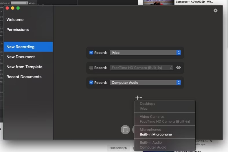Close the window with the red button
Screen dimensions: 228x152
coord(7,8)
